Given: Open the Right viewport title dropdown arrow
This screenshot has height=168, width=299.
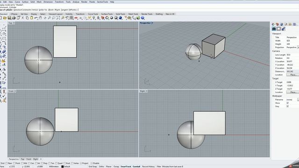Looking at the screenshot, I should (x=147, y=91).
